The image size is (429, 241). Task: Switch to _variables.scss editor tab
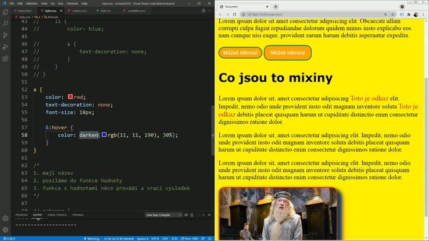click(x=135, y=11)
